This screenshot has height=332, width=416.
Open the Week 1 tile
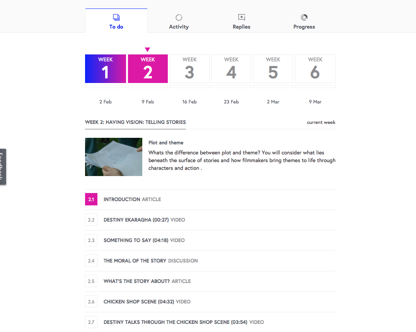105,69
